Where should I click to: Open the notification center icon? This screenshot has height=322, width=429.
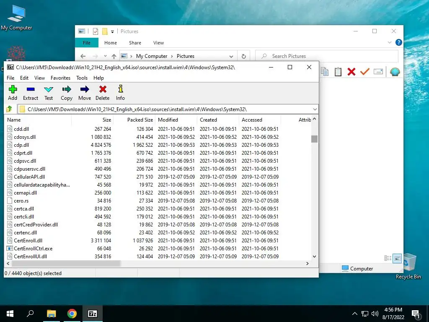416,314
